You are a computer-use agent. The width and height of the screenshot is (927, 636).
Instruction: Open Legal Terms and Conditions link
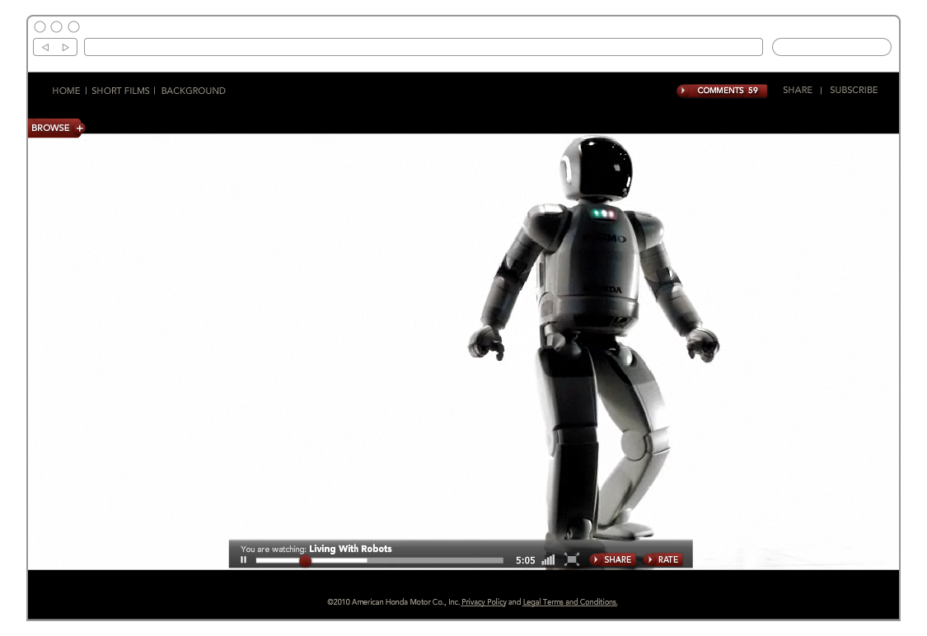570,601
